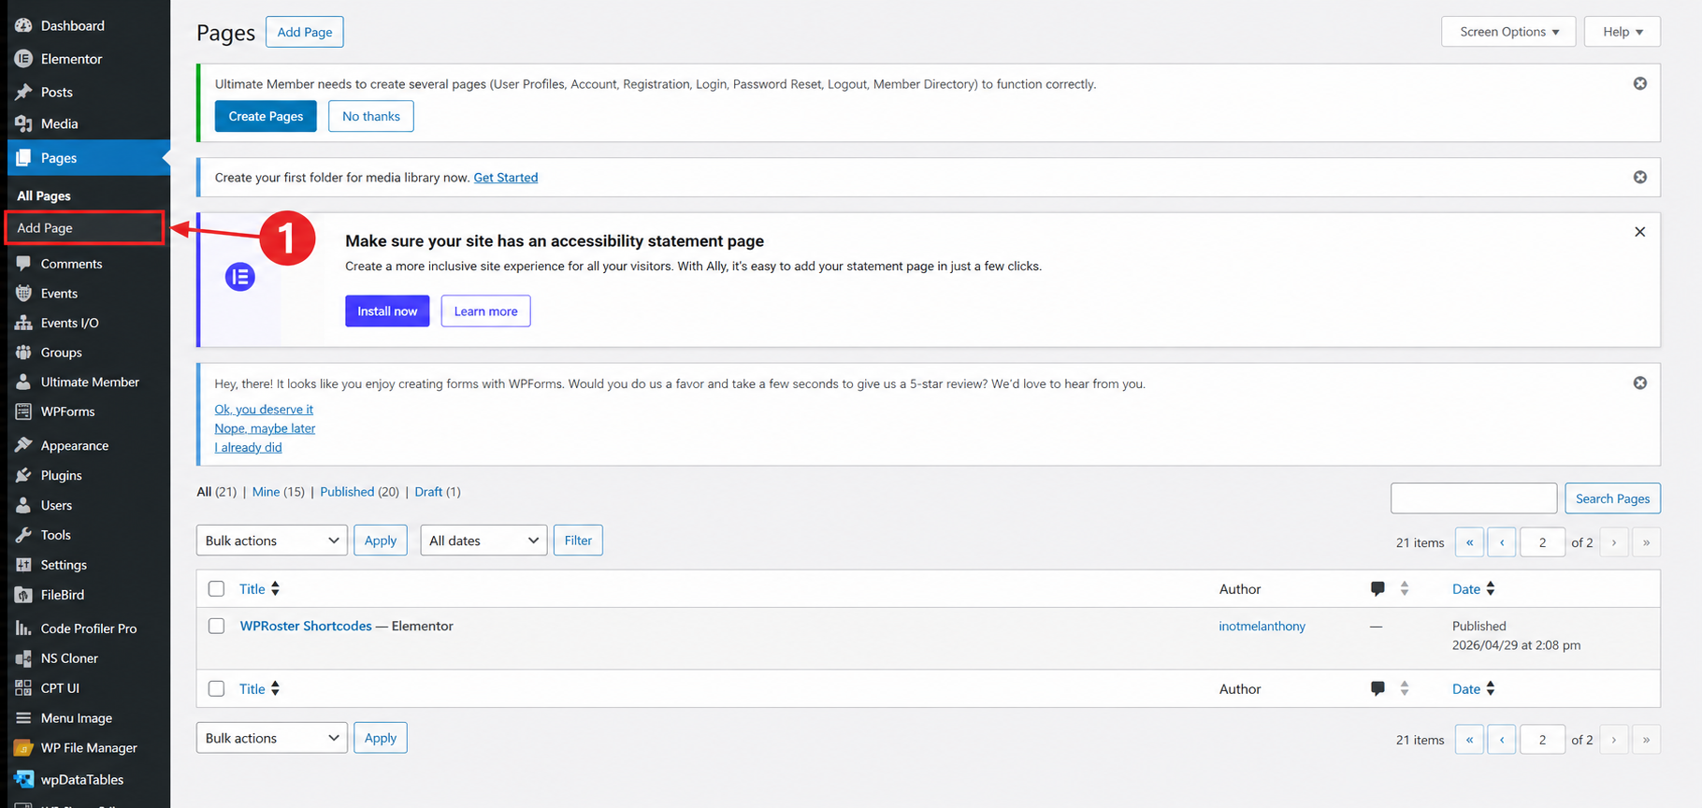Viewport: 1702px width, 808px height.
Task: Tick the select-all checkbox in table header
Action: point(216,589)
